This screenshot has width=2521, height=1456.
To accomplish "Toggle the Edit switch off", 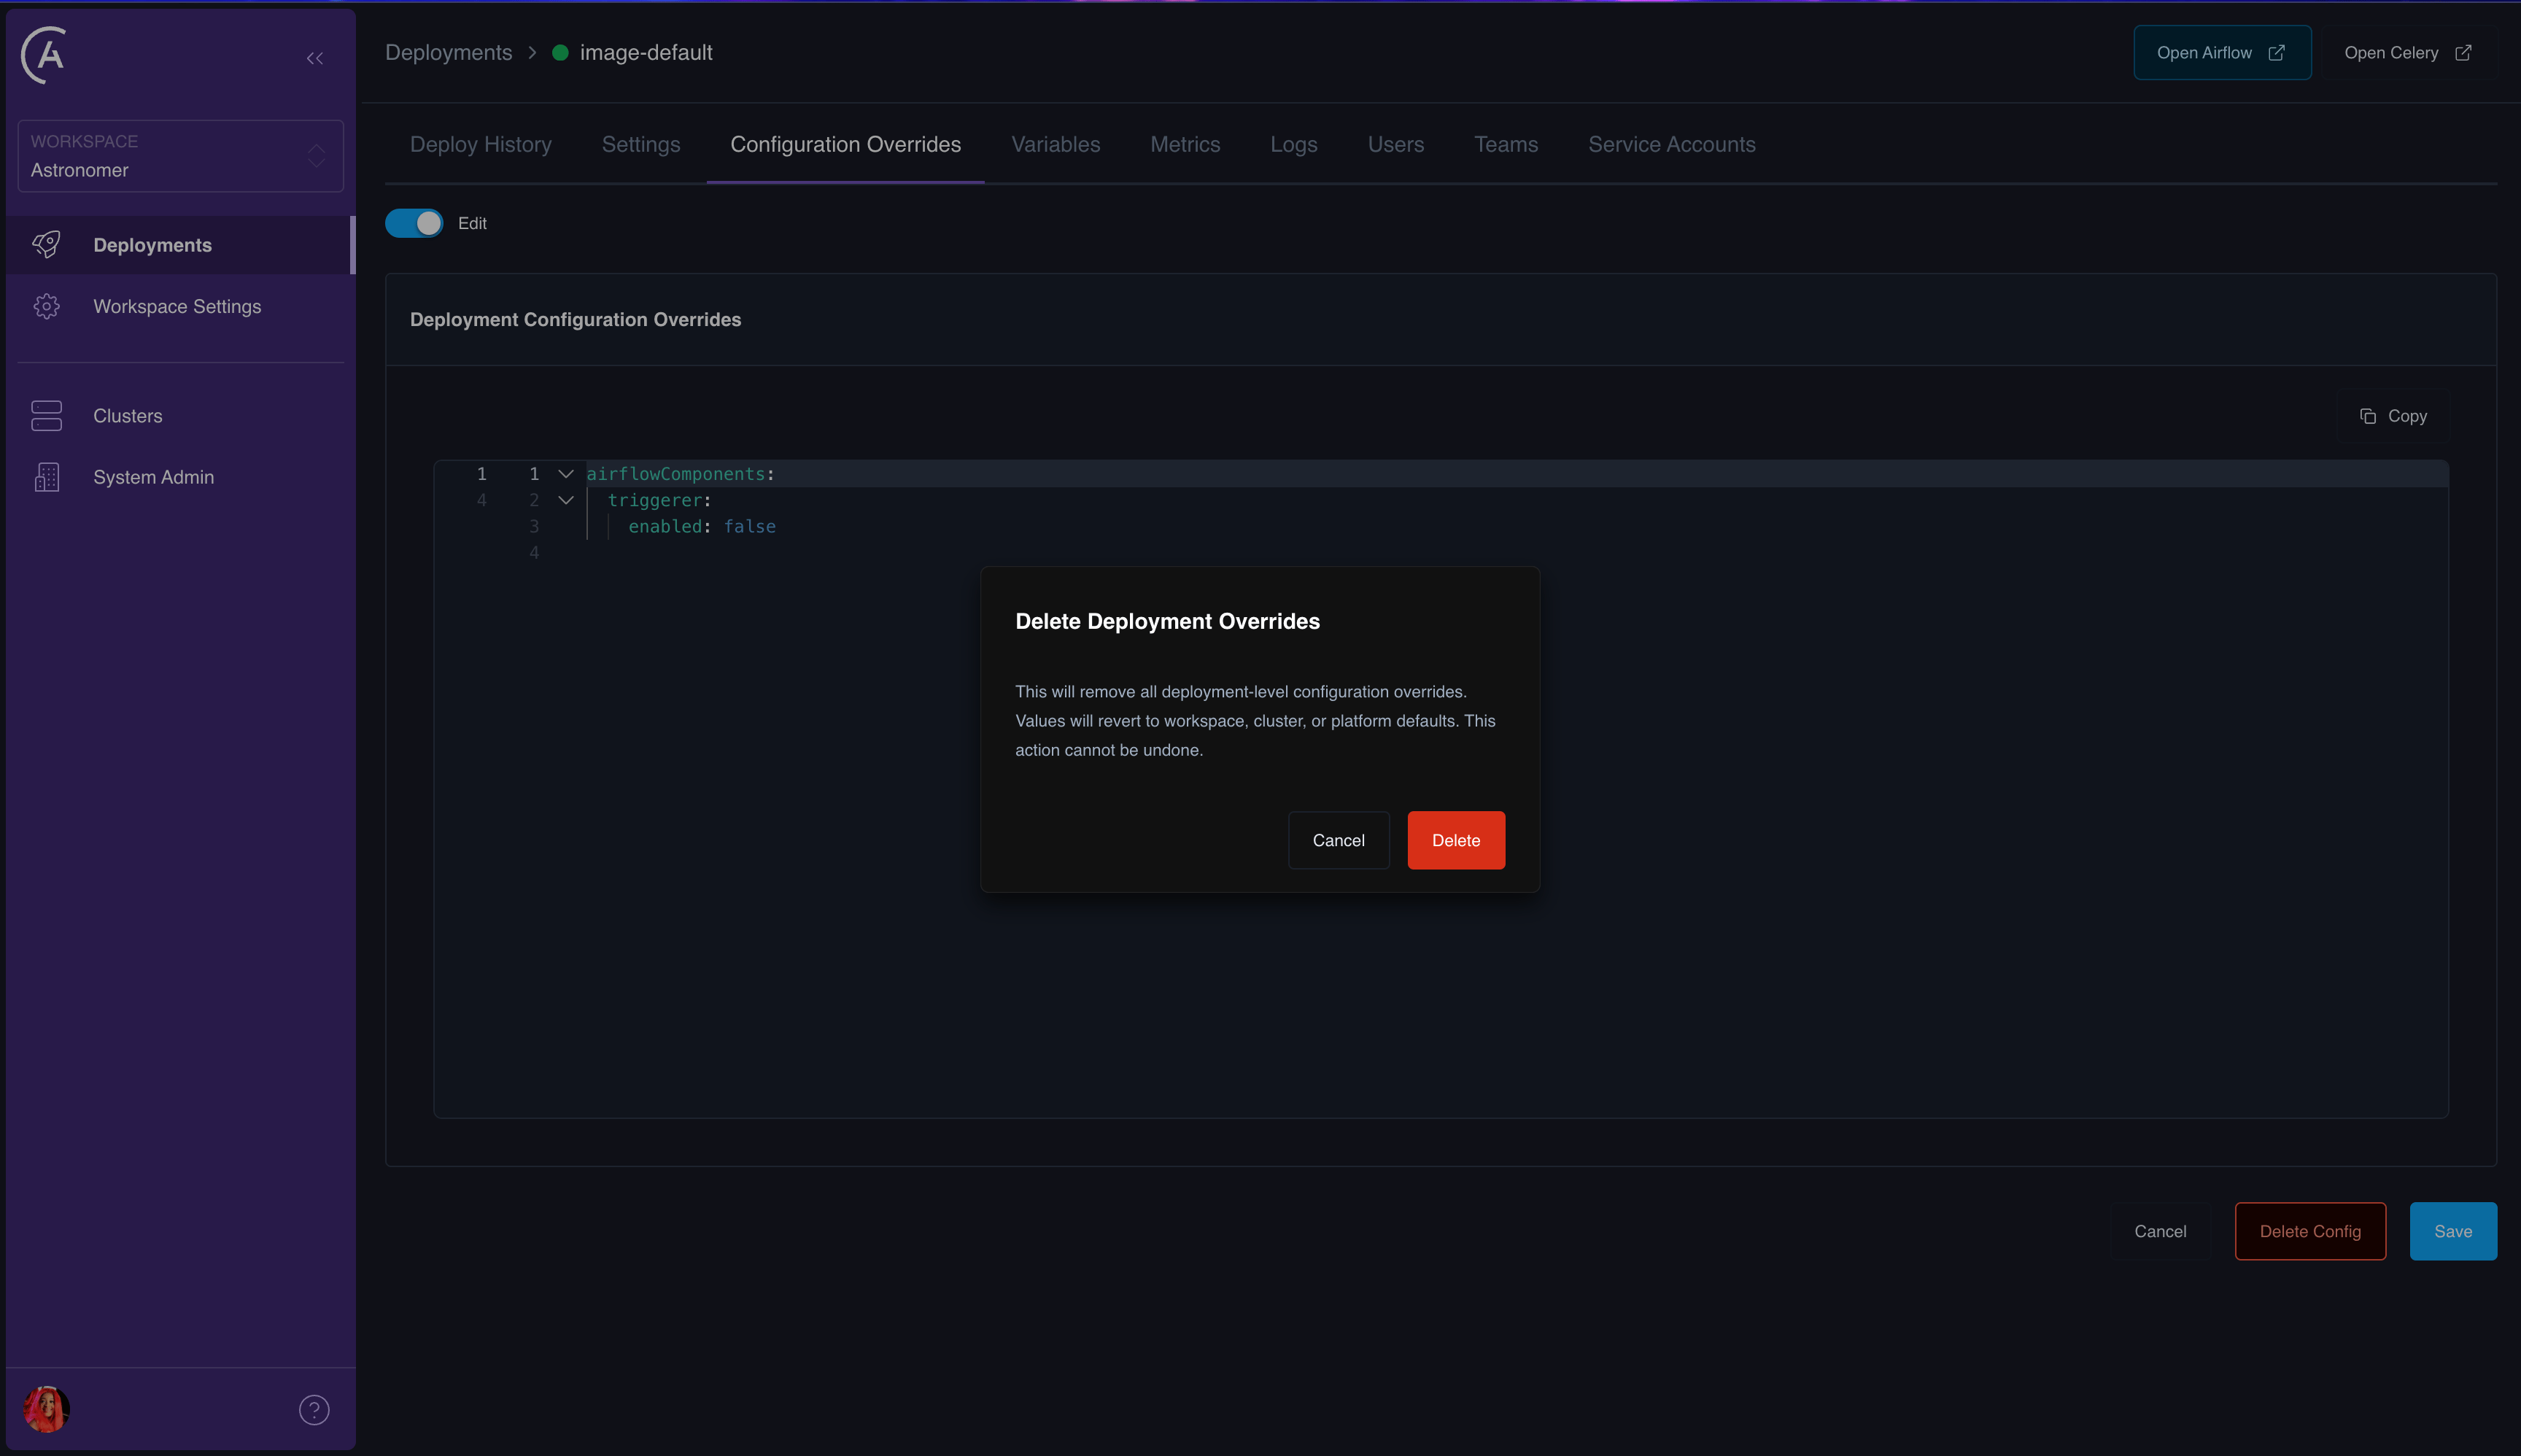I will coord(414,223).
